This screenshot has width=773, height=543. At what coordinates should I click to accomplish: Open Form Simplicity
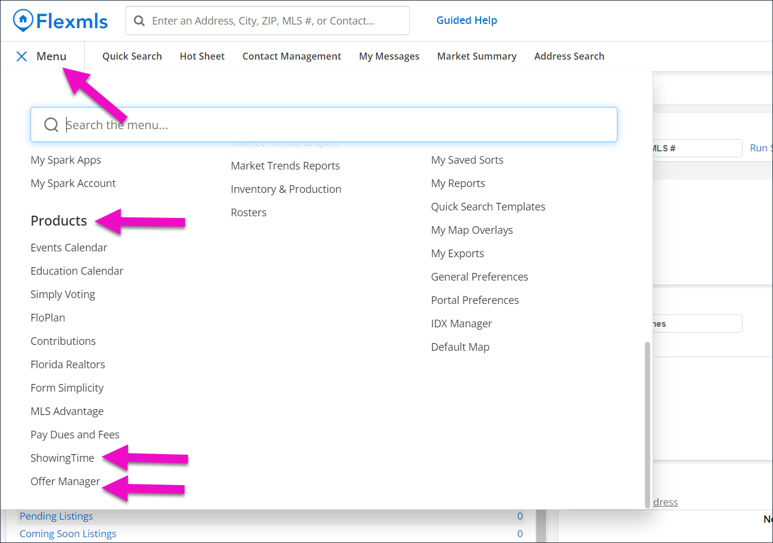[67, 388]
